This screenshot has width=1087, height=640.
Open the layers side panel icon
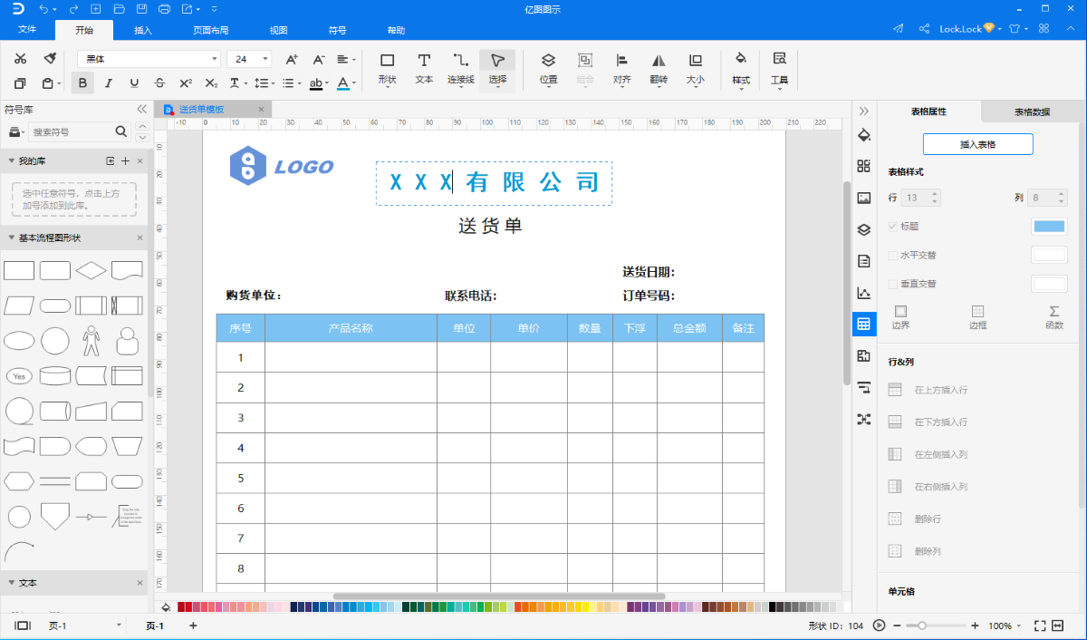click(864, 229)
